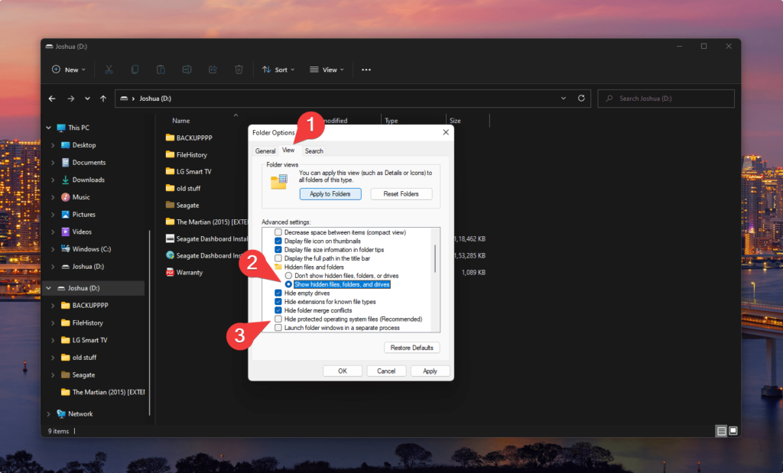Uncheck Hide extensions for known file types
This screenshot has width=783, height=473.
pos(278,302)
